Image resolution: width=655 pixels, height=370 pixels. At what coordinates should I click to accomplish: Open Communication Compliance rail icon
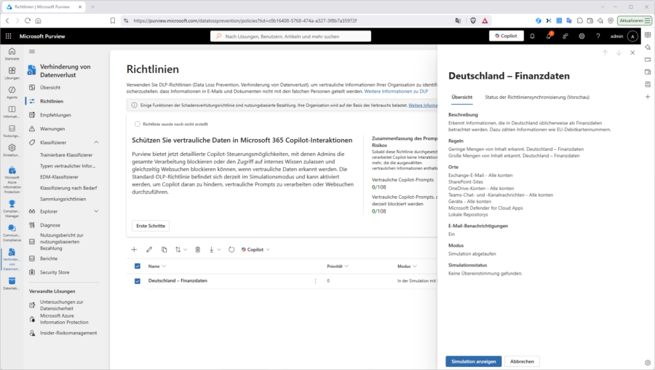click(x=12, y=232)
